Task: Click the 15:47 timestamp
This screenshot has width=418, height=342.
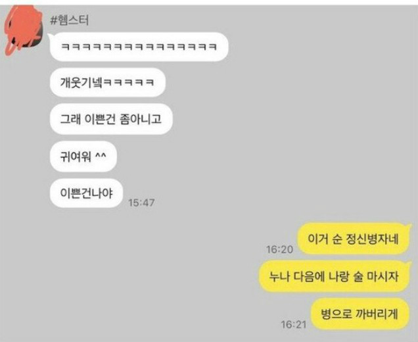Action: 141,203
